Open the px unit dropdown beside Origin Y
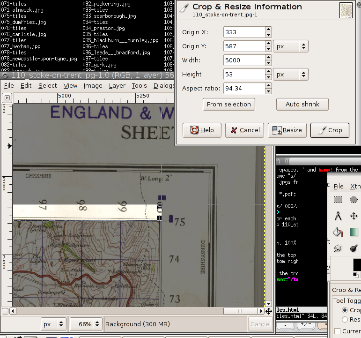This screenshot has height=338, width=361. coord(291,46)
